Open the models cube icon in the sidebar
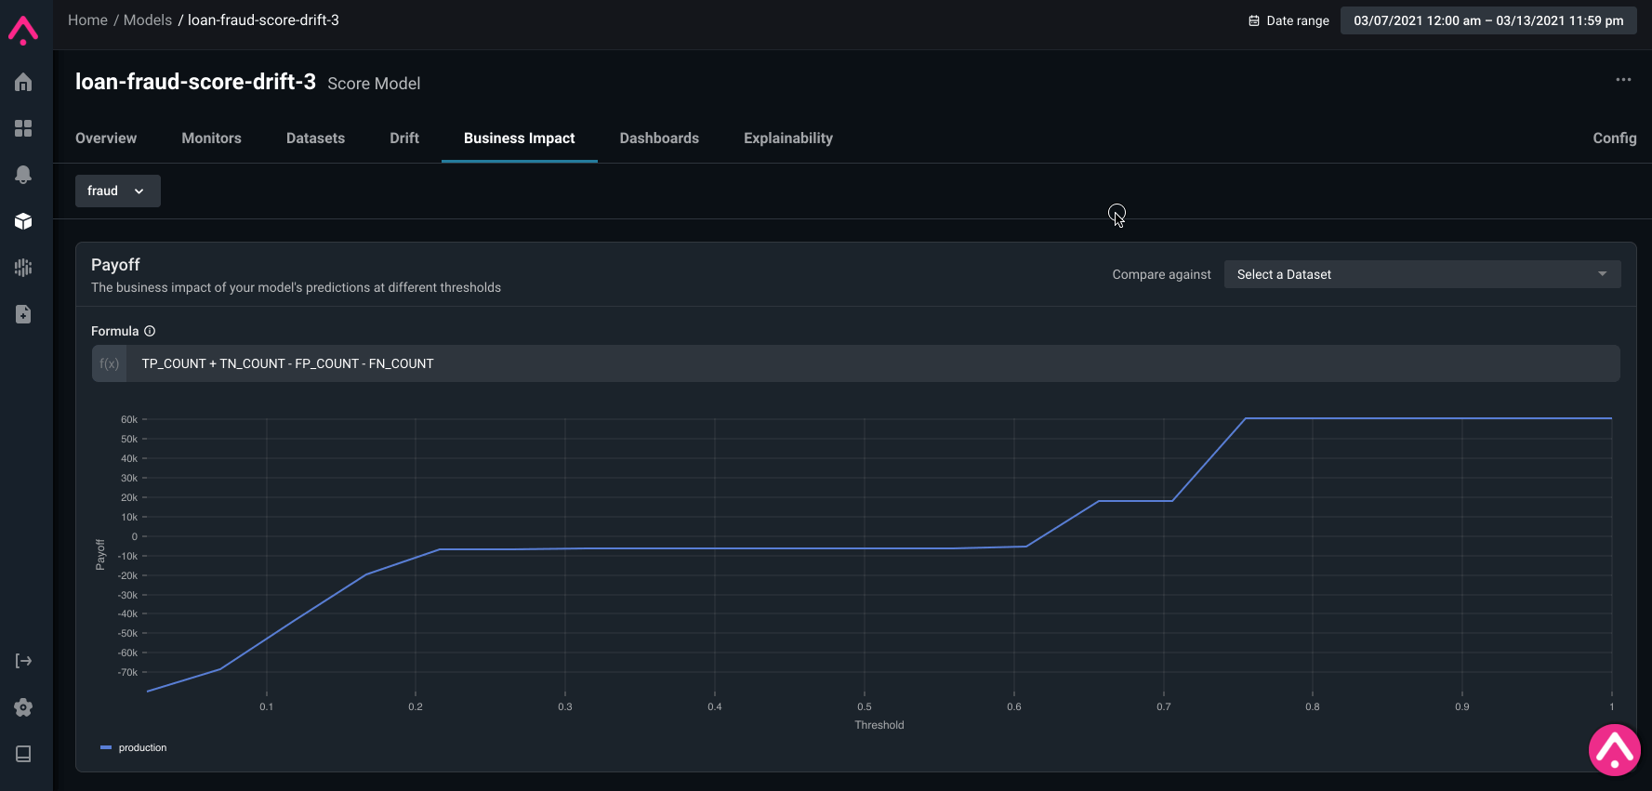The width and height of the screenshot is (1652, 791). [23, 221]
